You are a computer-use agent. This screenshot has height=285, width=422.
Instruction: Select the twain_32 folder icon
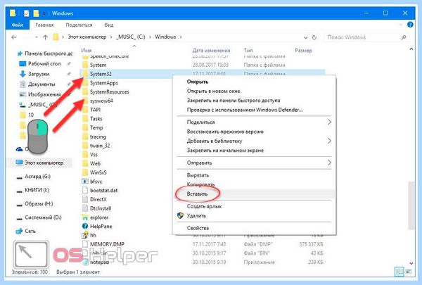click(85, 146)
